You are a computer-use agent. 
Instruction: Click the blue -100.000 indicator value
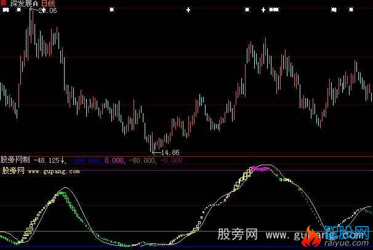[x=85, y=161]
